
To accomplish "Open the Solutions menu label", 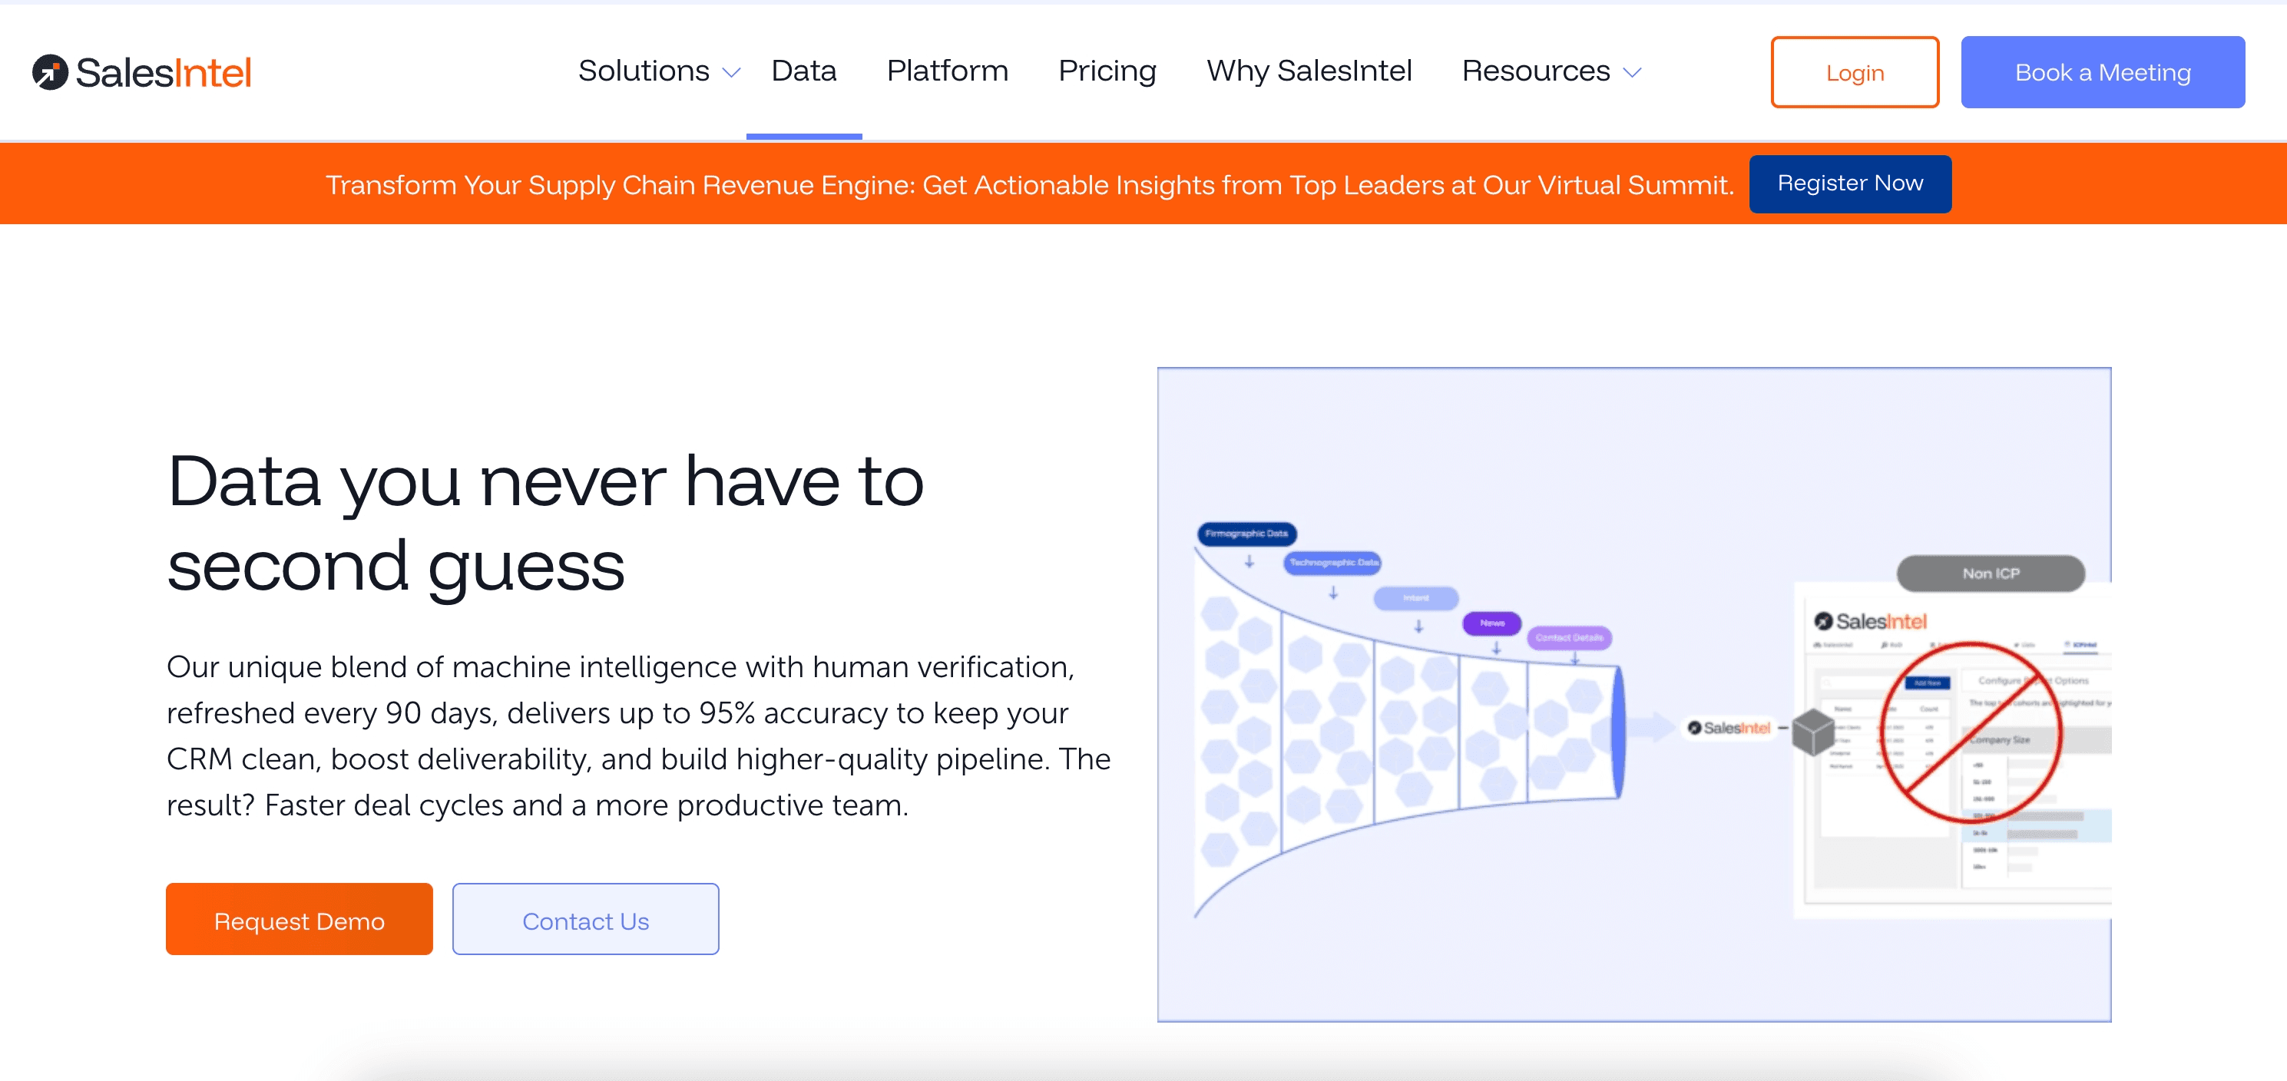I will (644, 71).
